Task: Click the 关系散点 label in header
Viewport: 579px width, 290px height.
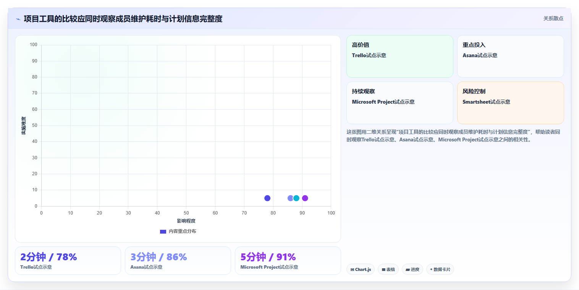Action: pyautogui.click(x=553, y=18)
